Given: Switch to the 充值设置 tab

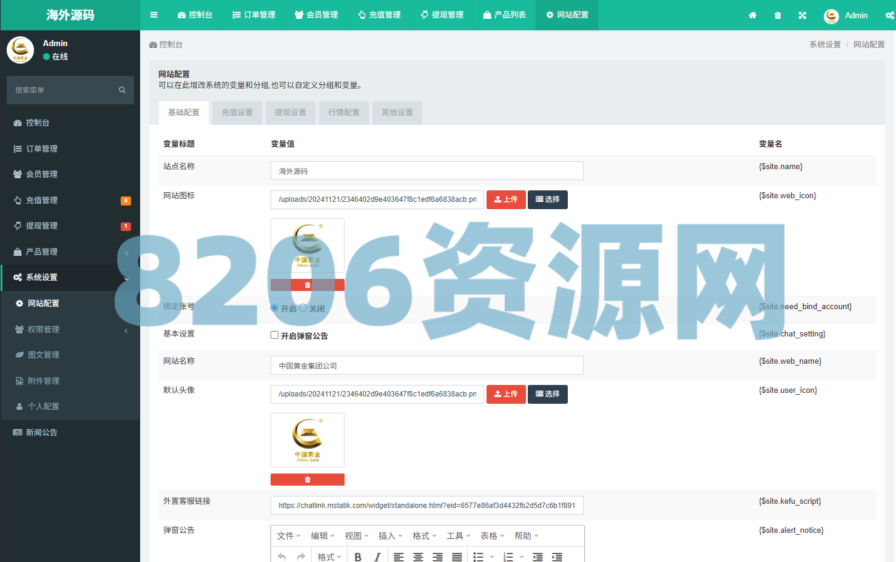Looking at the screenshot, I should tap(237, 113).
